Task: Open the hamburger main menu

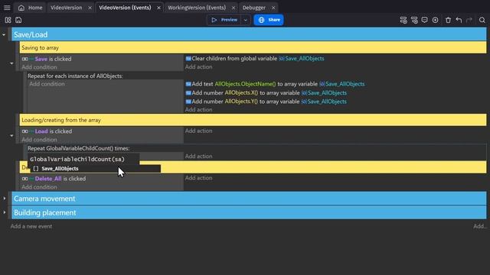Action: 7,8
